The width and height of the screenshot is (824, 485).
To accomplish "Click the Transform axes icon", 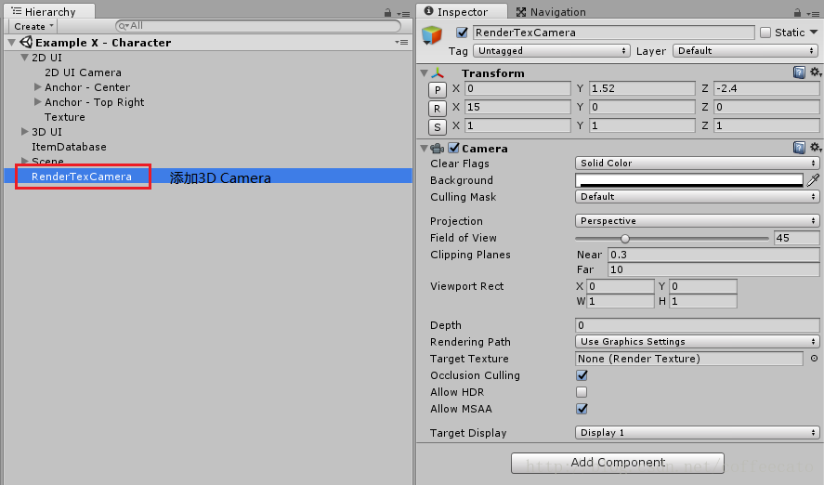I will click(438, 73).
